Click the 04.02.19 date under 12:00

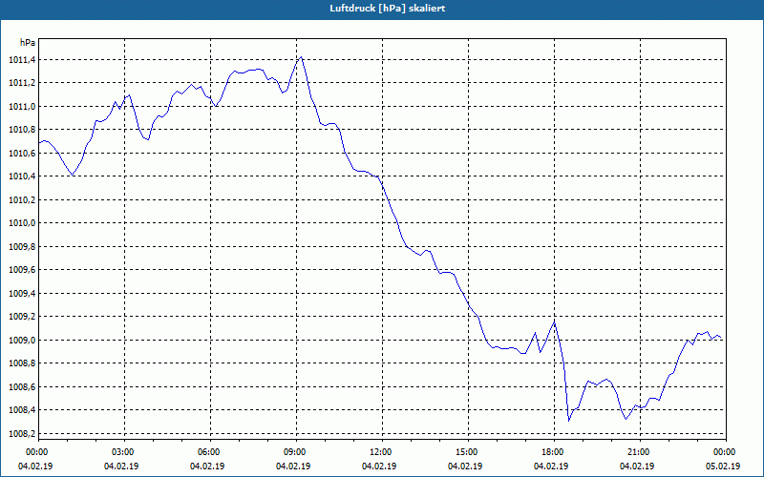[x=379, y=467]
